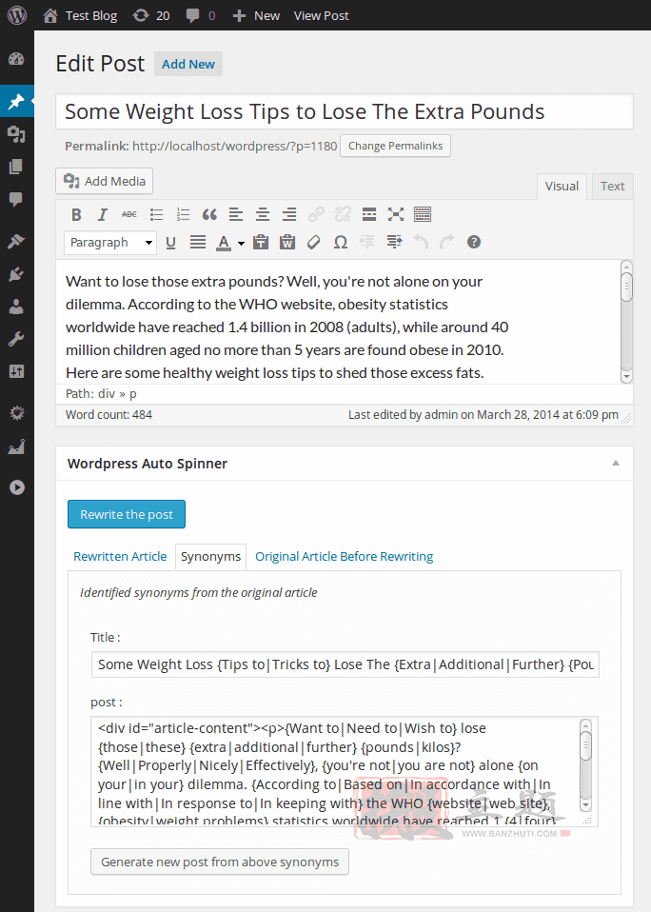Screen dimensions: 651x912
Task: Switch to the Visual editor tab
Action: 562,187
